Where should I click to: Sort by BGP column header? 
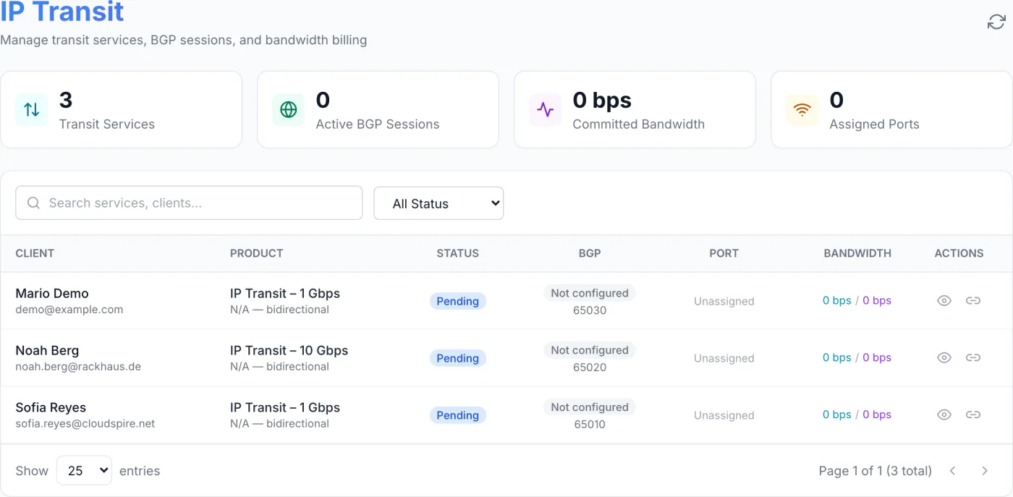[x=590, y=253]
